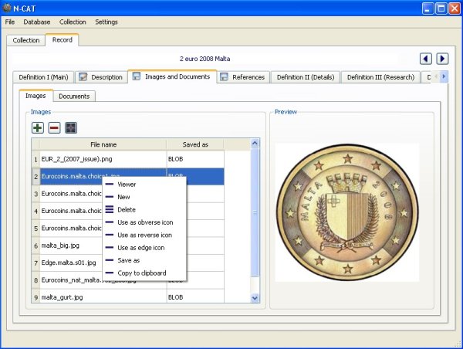Viewport: 463px width, 349px height.
Task: Select Use as obverse icon
Action: pos(144,222)
